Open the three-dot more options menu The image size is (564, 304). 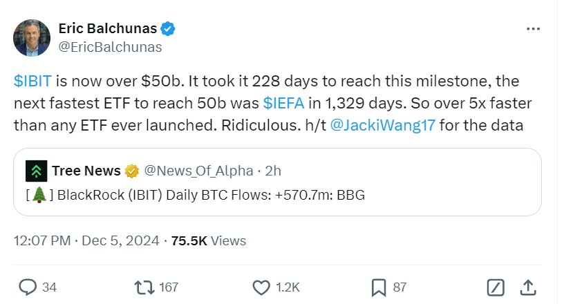[534, 28]
